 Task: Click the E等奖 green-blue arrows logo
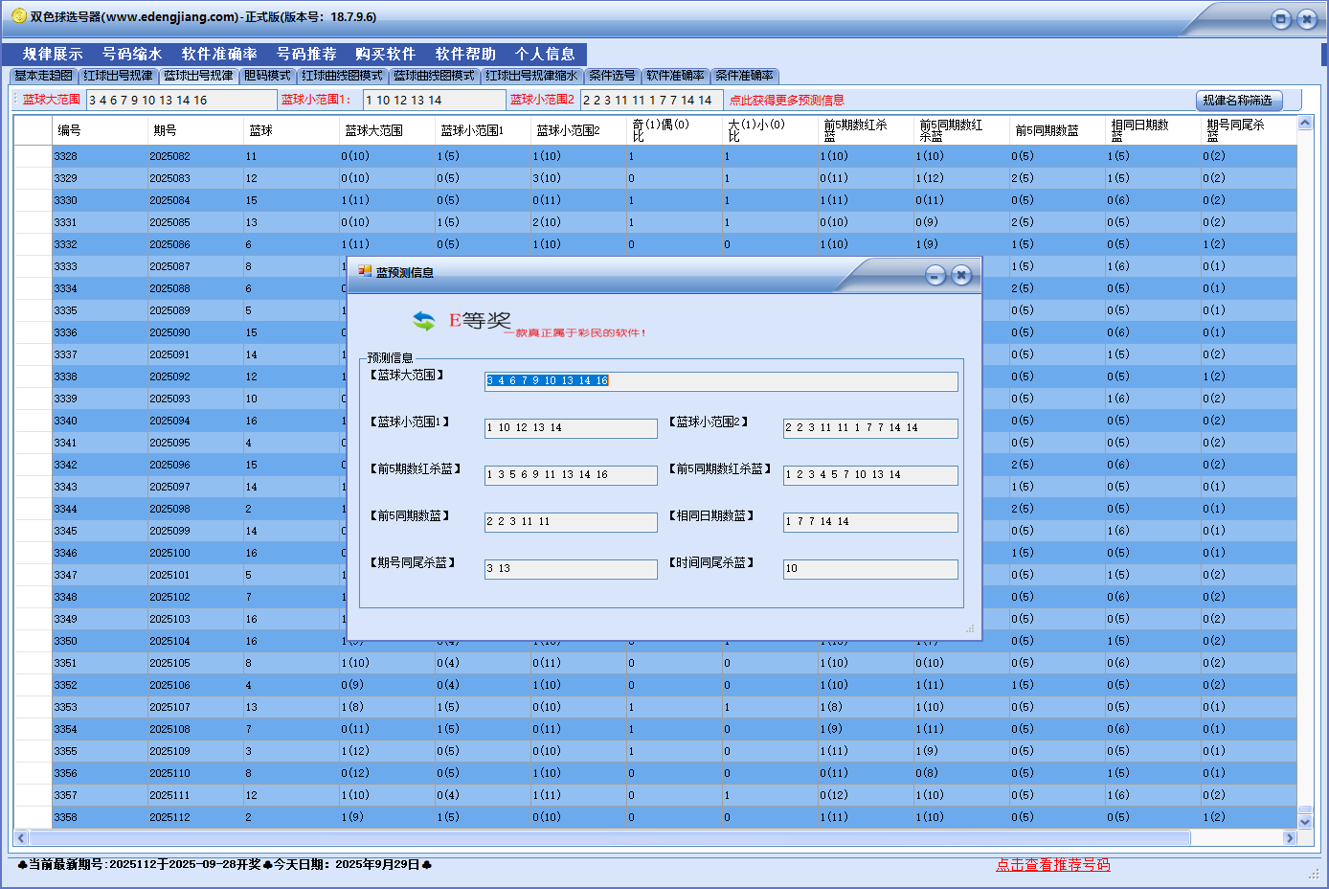423,321
